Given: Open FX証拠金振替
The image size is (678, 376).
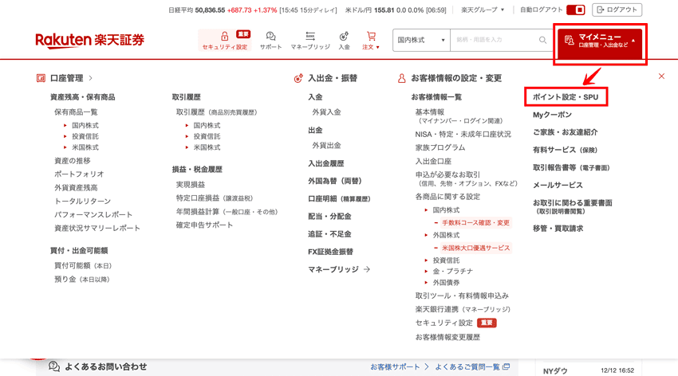Looking at the screenshot, I should (330, 252).
